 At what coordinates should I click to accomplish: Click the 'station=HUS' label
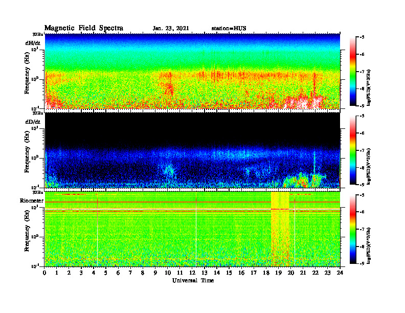point(229,29)
